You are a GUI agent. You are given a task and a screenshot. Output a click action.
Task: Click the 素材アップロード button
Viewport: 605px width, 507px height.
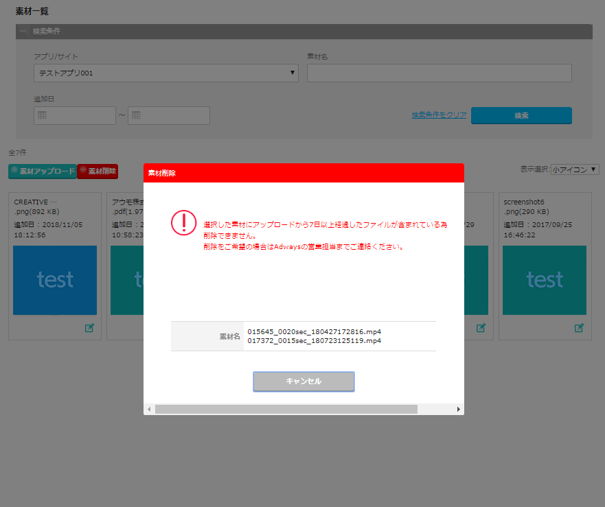point(43,171)
